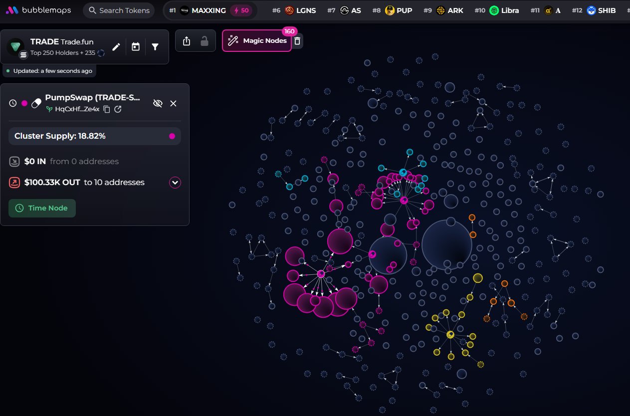Open the clock history icon in panel
The image size is (630, 416).
tap(13, 103)
